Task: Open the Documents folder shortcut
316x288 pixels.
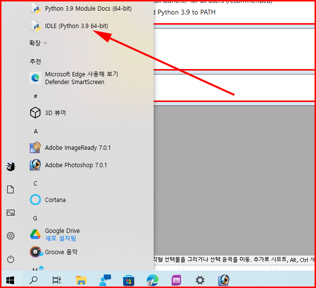Action: tap(11, 189)
